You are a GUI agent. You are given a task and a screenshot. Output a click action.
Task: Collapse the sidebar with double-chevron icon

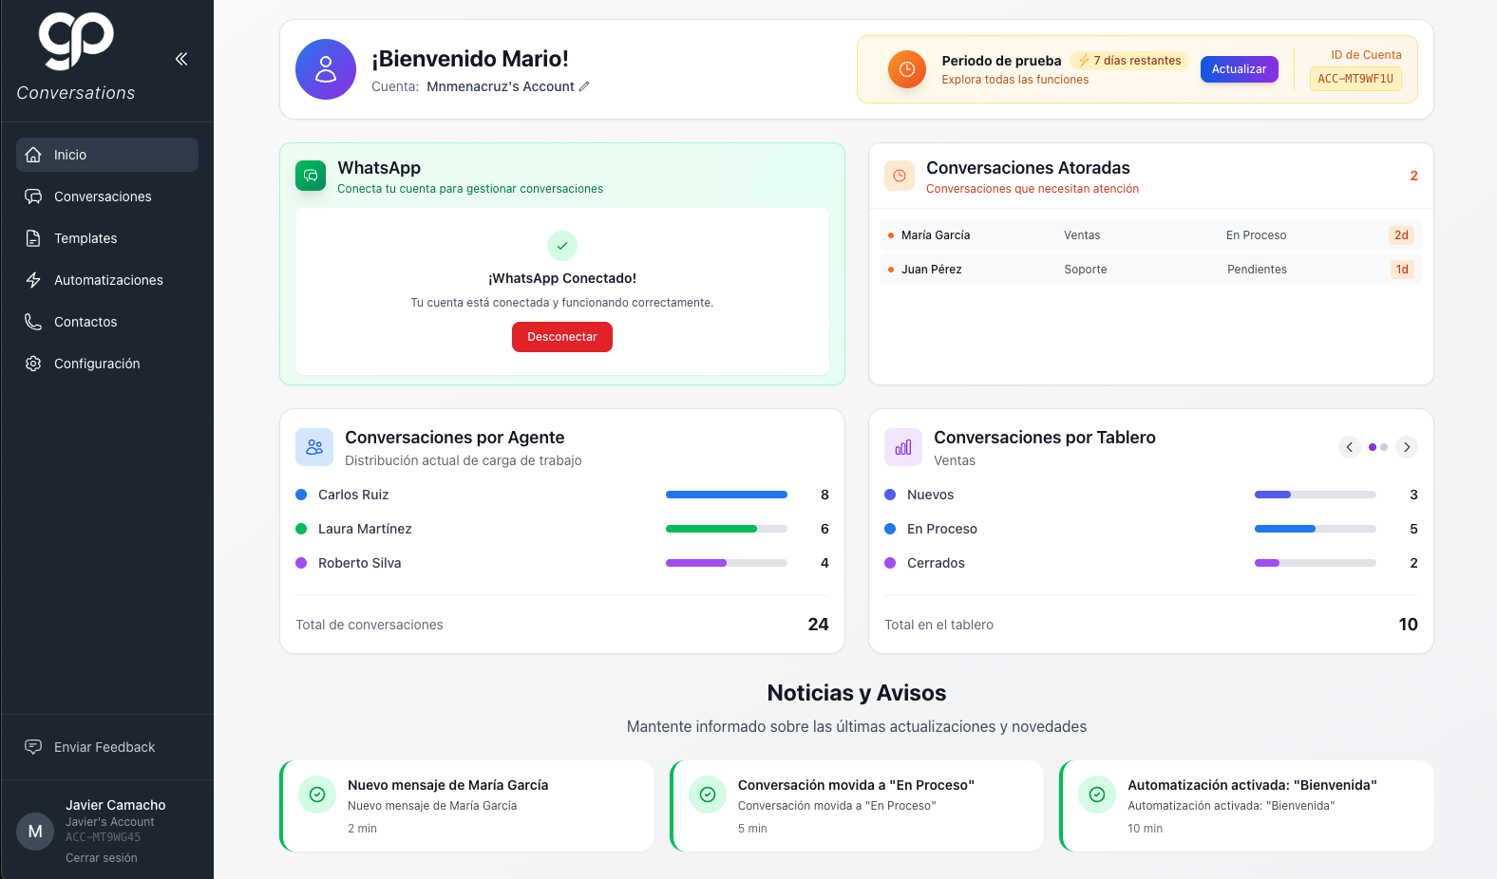coord(181,59)
